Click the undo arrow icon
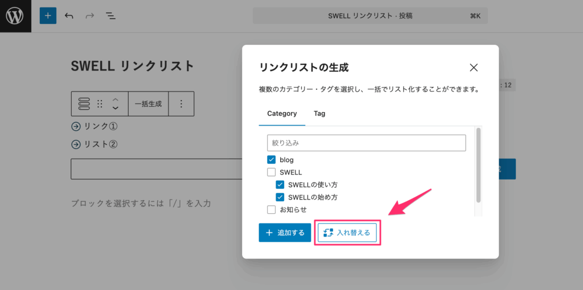The height and width of the screenshot is (290, 583). (69, 16)
